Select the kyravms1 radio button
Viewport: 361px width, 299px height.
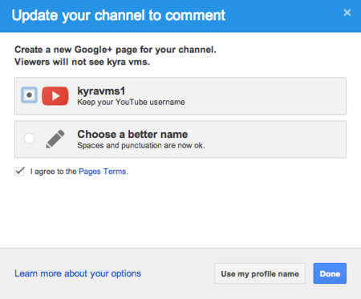pos(29,95)
